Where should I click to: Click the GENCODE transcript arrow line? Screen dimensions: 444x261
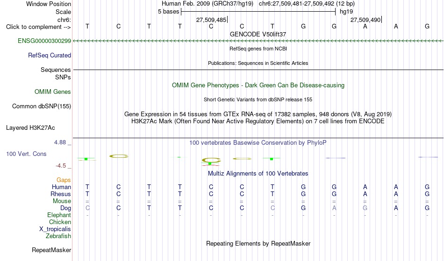(258, 41)
